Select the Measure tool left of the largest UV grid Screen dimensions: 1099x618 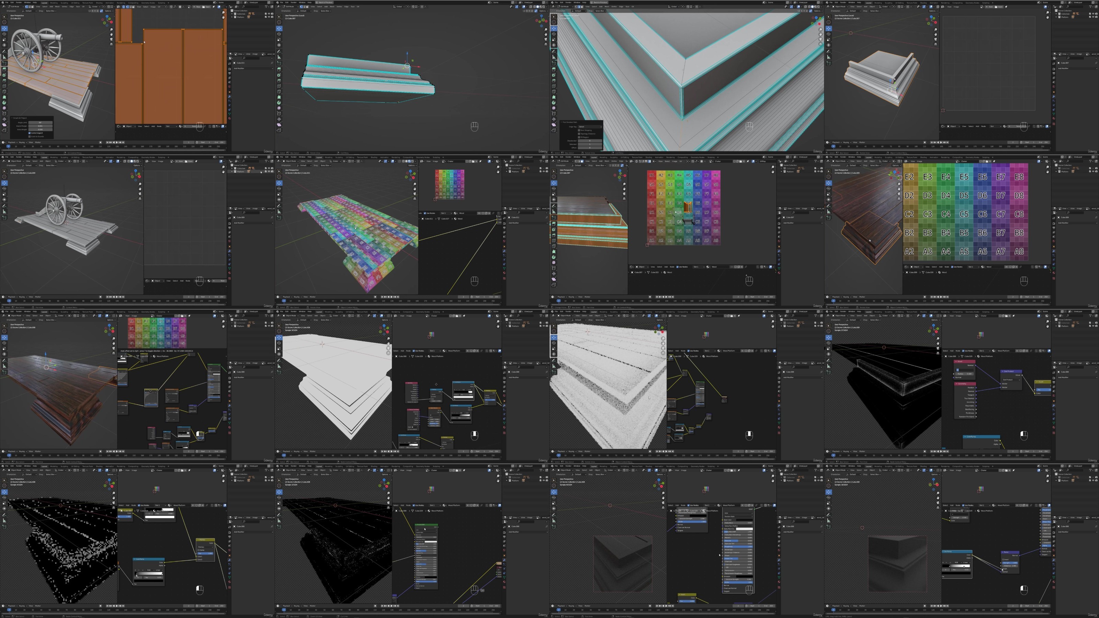(x=828, y=211)
